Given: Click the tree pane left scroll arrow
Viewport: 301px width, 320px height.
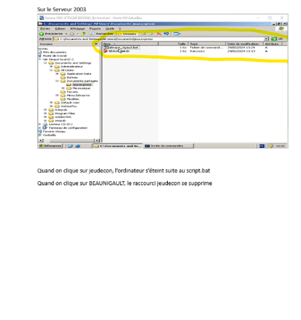Looking at the screenshot, I should point(41,140).
